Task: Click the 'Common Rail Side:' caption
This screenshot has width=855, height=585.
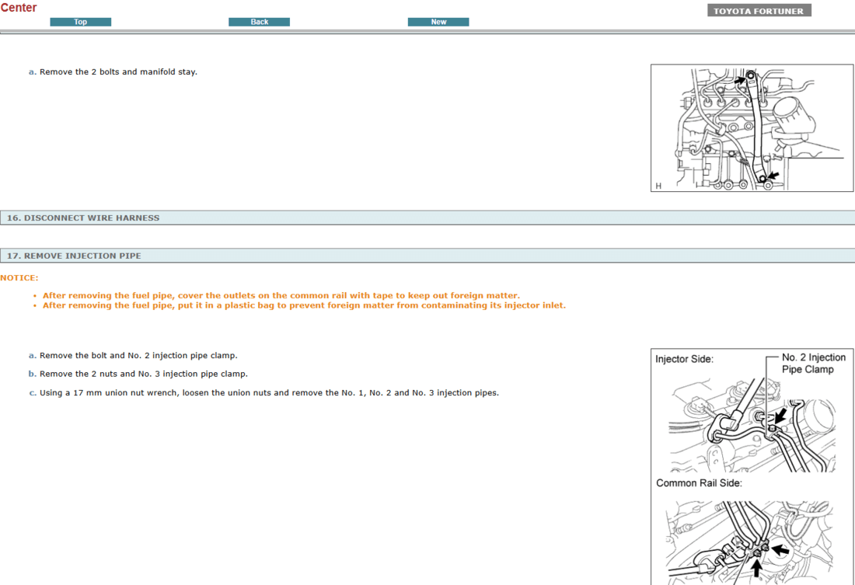Action: [699, 483]
